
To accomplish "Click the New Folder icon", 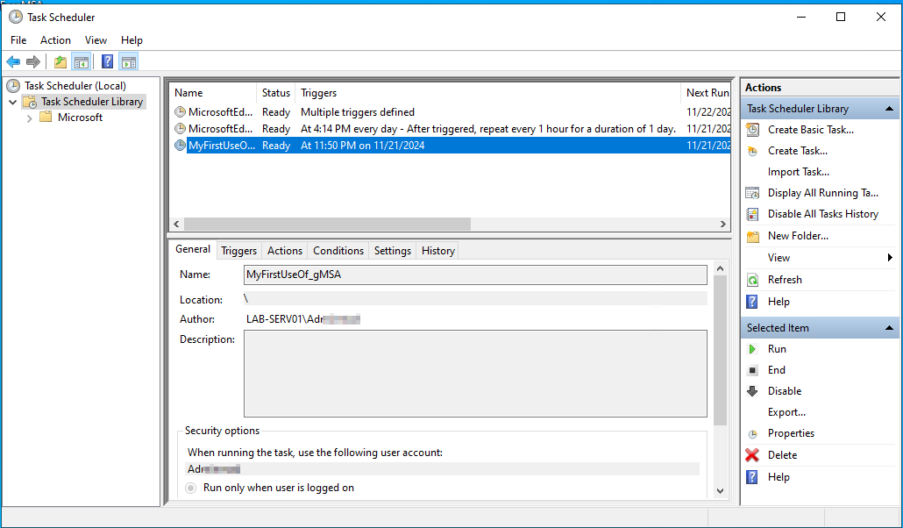I will point(752,236).
